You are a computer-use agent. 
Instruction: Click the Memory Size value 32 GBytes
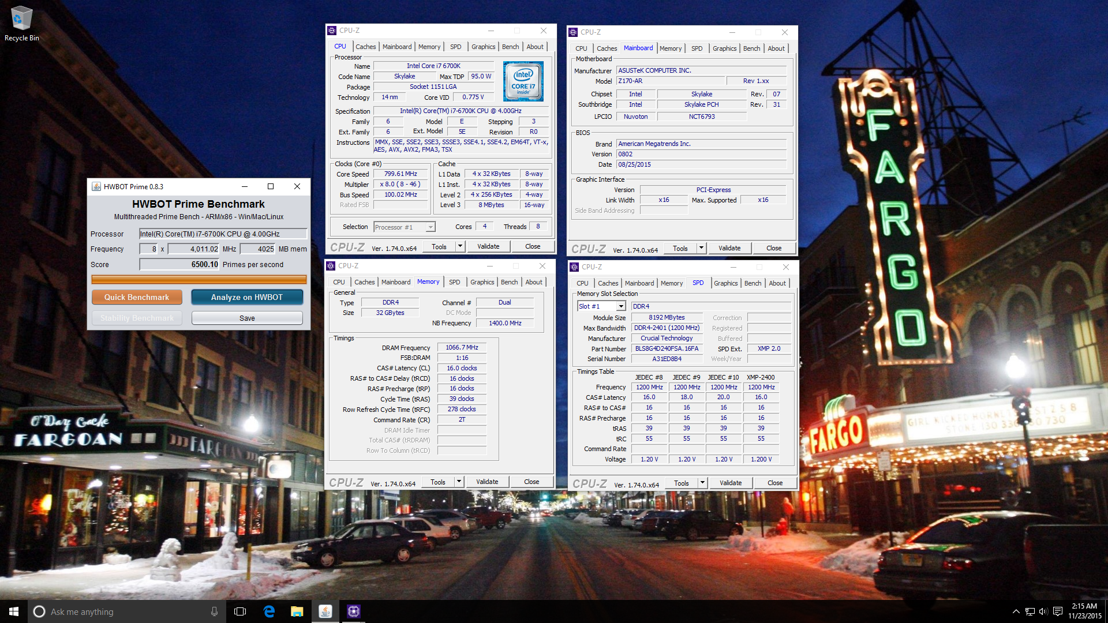coord(390,313)
